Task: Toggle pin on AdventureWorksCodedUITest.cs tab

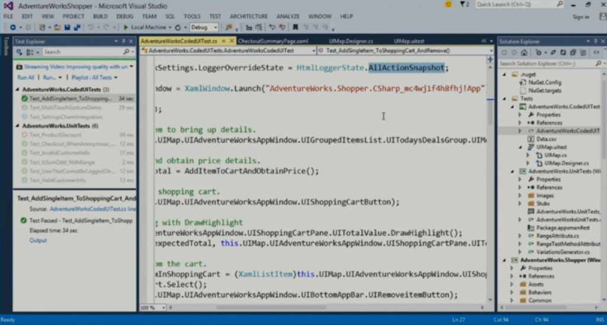Action: [x=223, y=41]
